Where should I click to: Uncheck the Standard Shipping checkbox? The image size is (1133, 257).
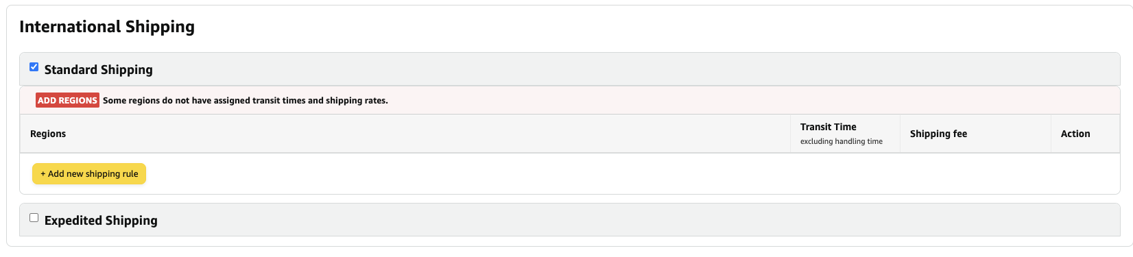34,67
